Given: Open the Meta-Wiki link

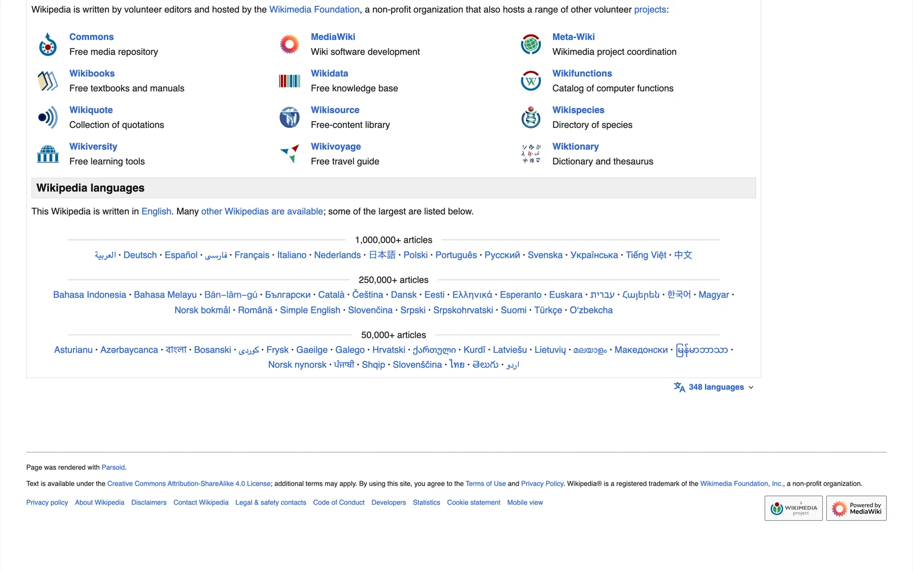Looking at the screenshot, I should coord(573,37).
